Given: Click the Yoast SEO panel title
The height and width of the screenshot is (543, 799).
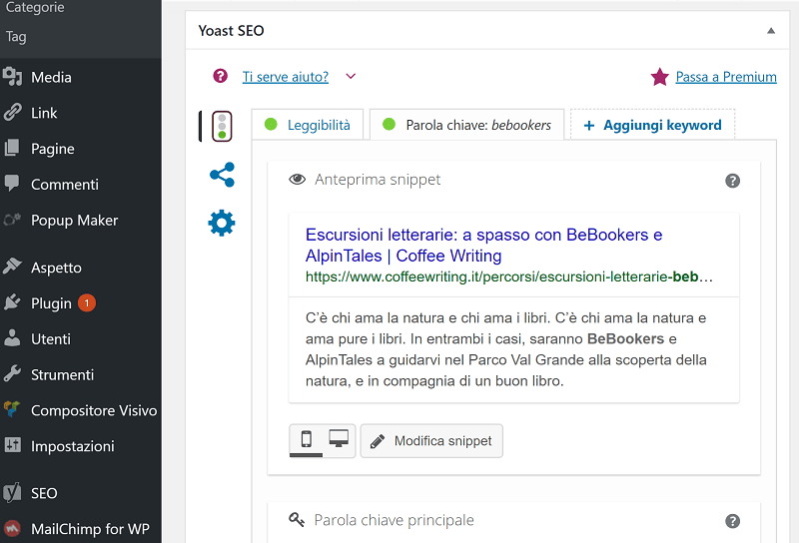Looking at the screenshot, I should [231, 31].
